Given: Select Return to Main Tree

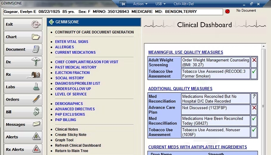Looking at the screenshot, I should click(72, 151).
